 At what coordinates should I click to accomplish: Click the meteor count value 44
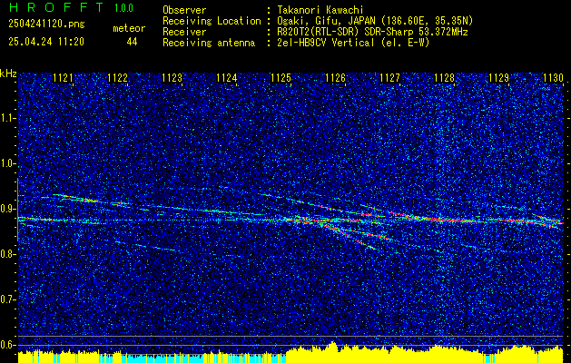click(132, 42)
